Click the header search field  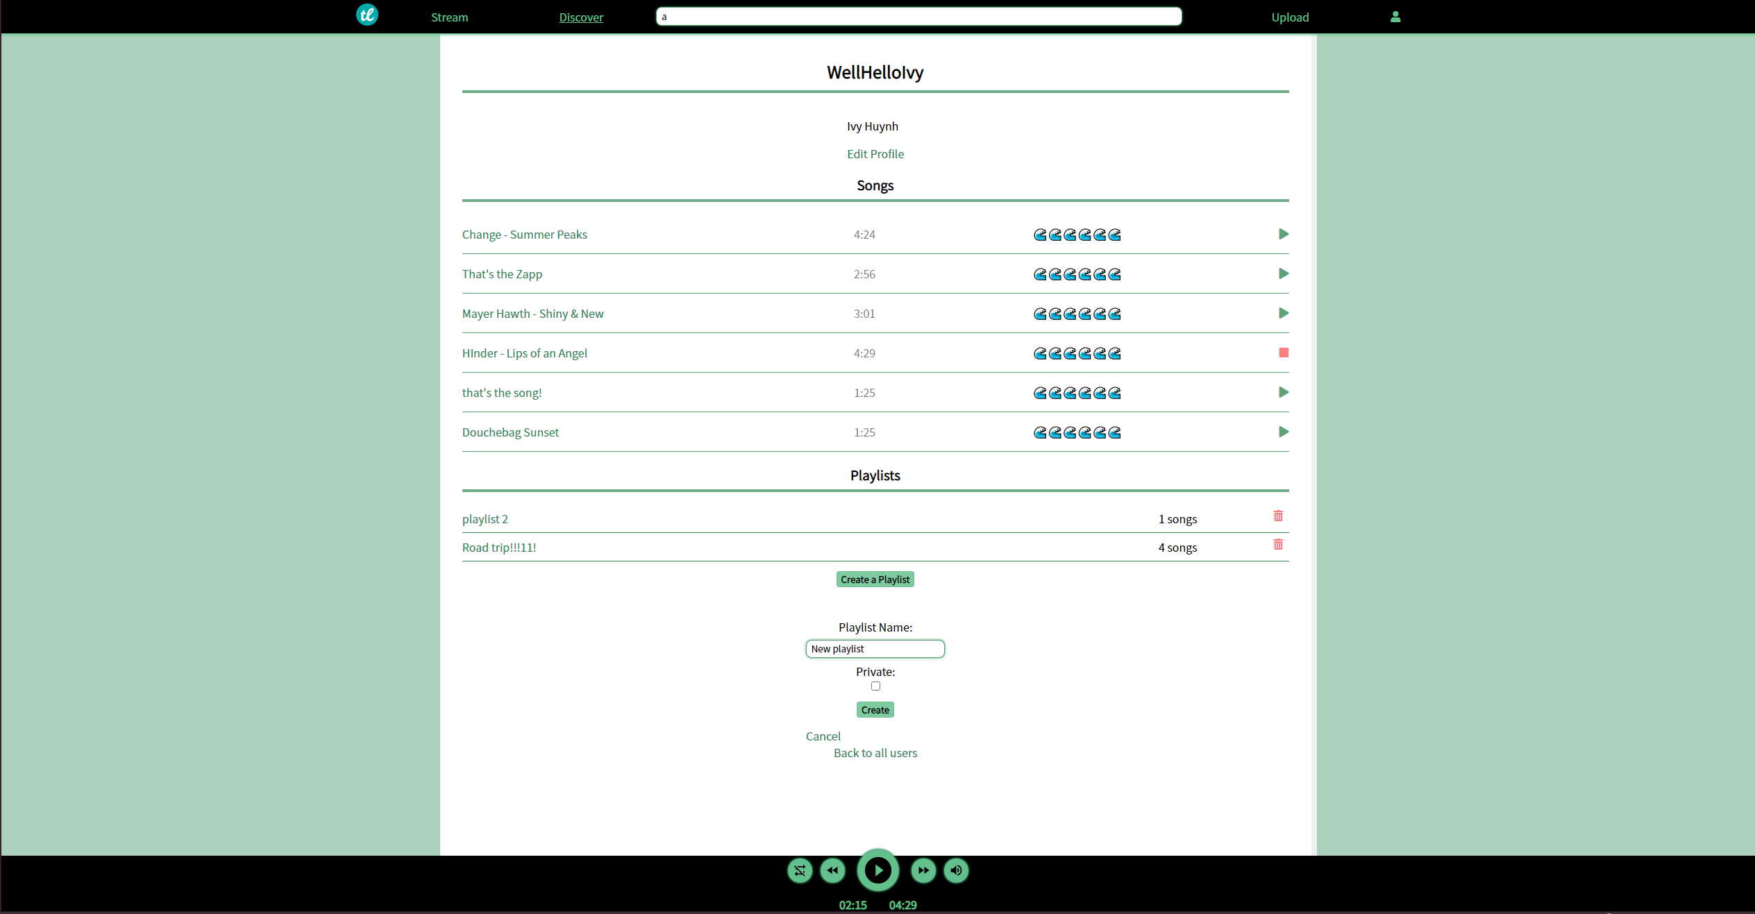pos(918,17)
